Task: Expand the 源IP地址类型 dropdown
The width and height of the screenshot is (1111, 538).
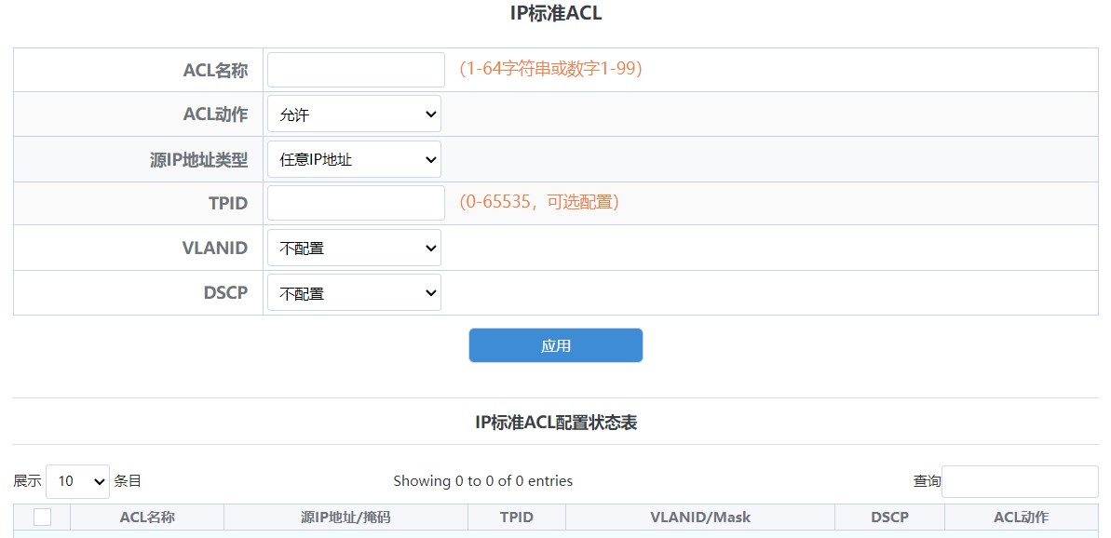Action: (x=354, y=159)
